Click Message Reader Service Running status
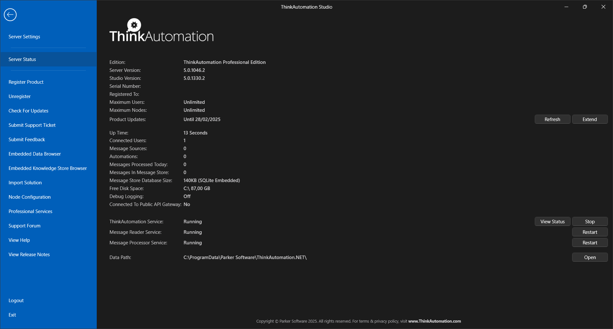The image size is (613, 329). [193, 232]
